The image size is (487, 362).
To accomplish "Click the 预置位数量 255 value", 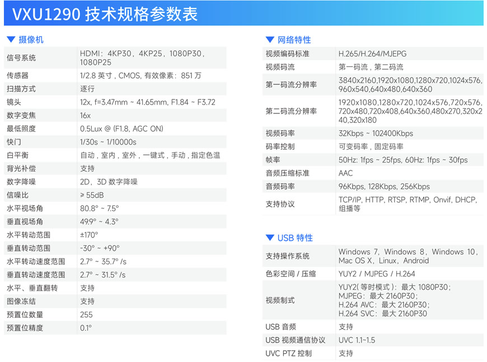I will [x=86, y=315].
